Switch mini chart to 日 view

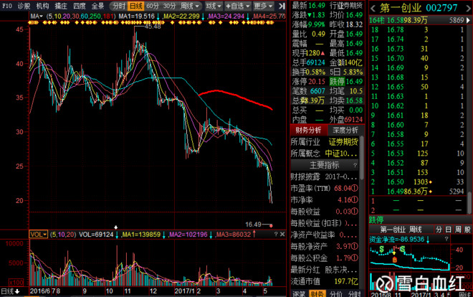pos(448,230)
